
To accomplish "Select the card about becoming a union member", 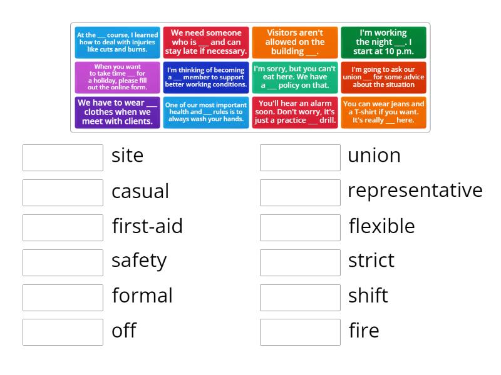I will point(205,77).
